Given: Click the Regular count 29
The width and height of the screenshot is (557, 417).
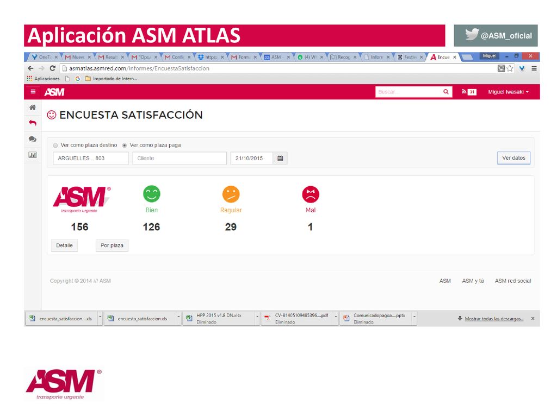Looking at the screenshot, I should [231, 227].
